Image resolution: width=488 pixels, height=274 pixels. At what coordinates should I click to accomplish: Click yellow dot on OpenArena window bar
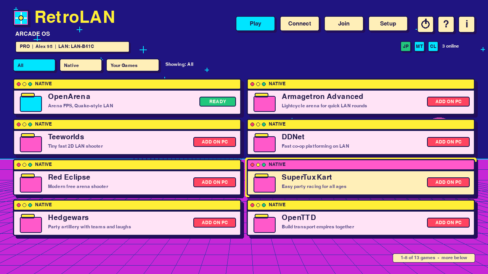point(24,84)
